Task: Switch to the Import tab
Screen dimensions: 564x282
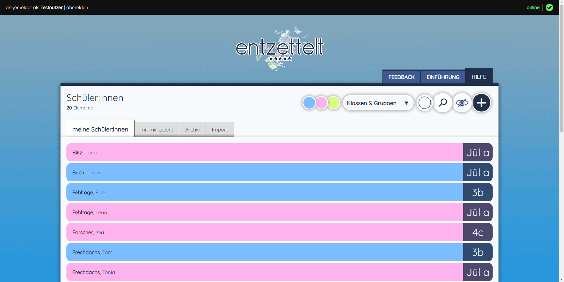Action: coord(220,129)
